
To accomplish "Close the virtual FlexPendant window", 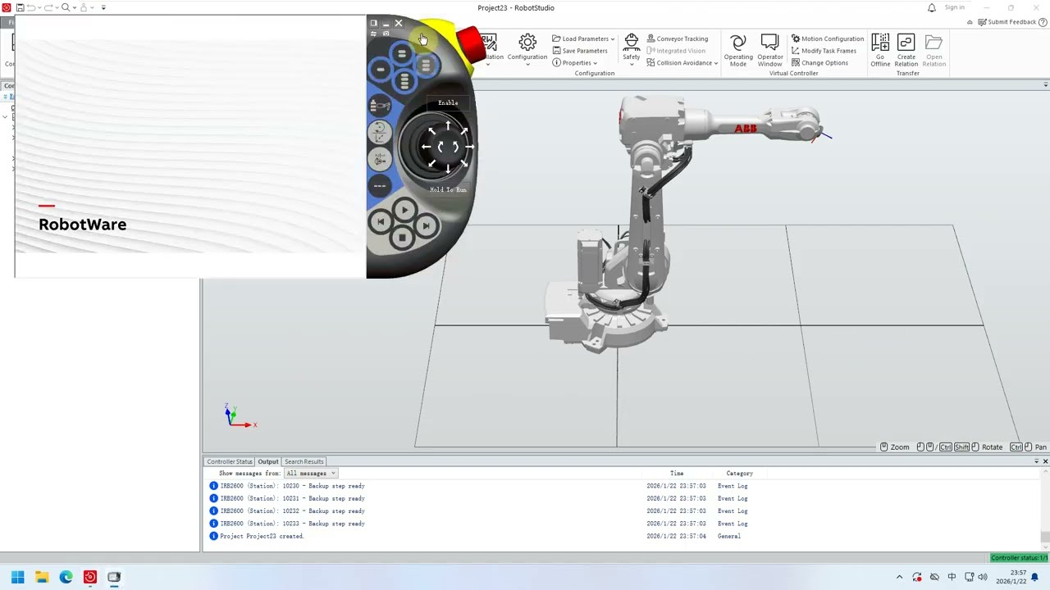I will coord(399,23).
